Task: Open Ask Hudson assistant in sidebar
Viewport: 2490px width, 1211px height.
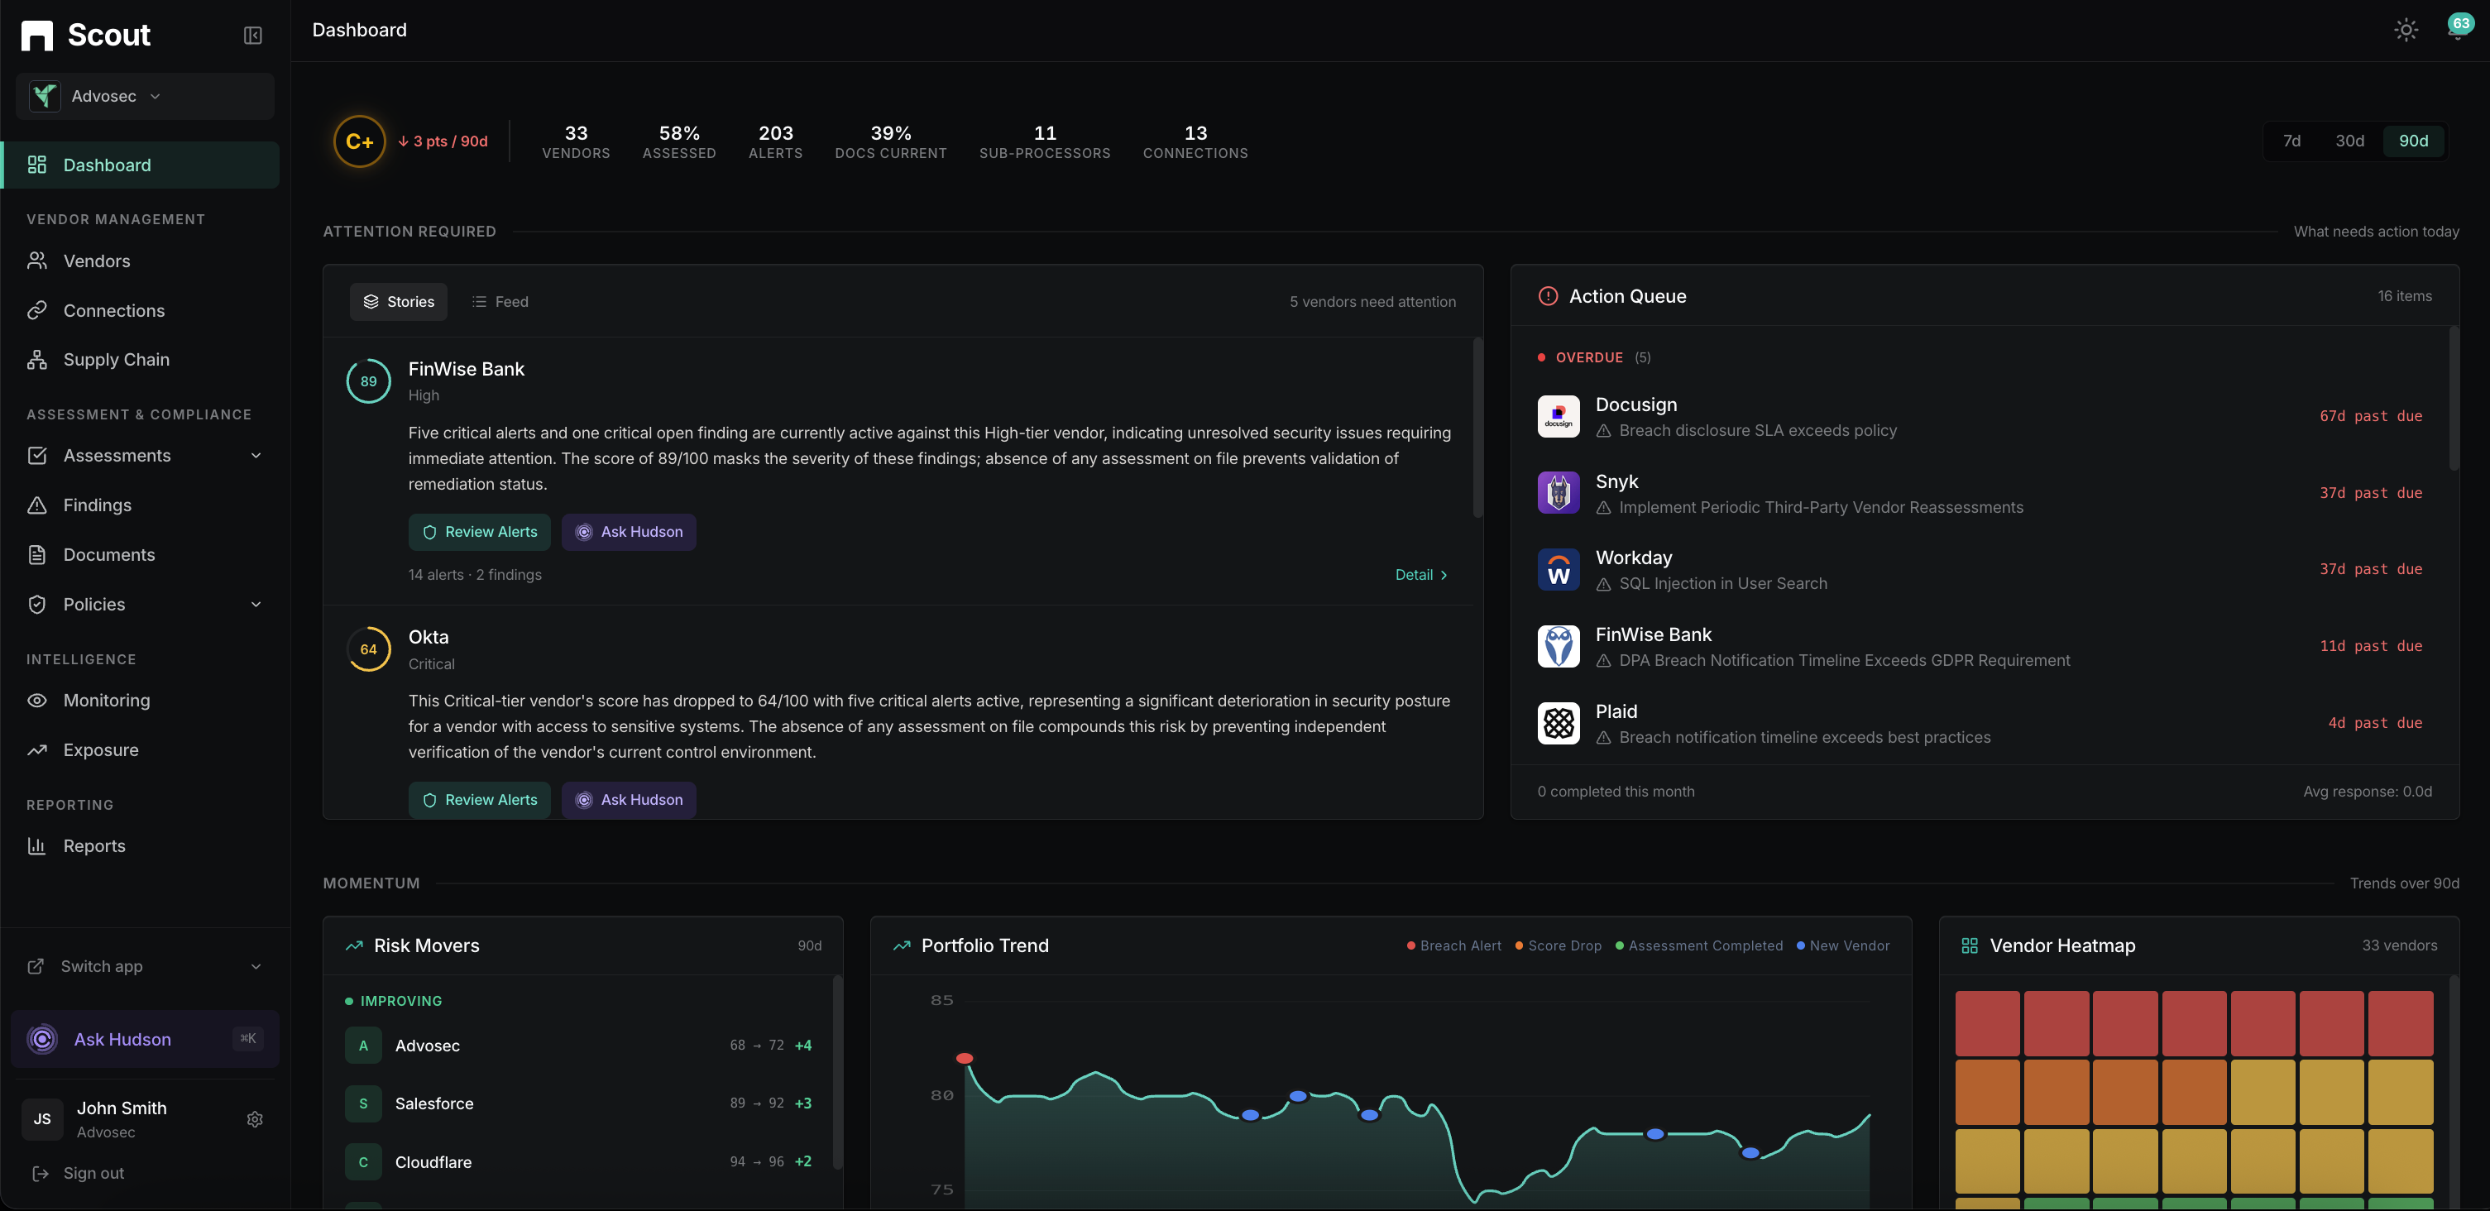Action: (145, 1039)
